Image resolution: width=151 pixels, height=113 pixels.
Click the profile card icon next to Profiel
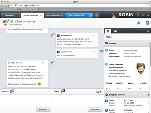(106, 43)
